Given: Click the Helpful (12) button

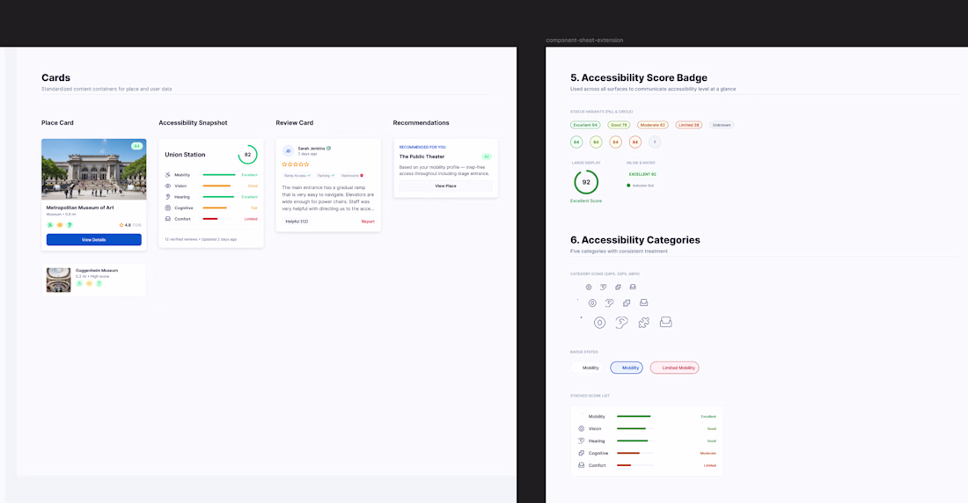Looking at the screenshot, I should coord(297,222).
